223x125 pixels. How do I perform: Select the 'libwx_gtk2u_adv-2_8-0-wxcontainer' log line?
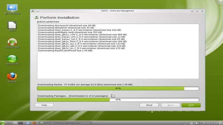[x=82, y=46]
